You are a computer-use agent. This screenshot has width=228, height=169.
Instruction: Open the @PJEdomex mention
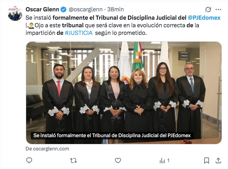(204, 18)
